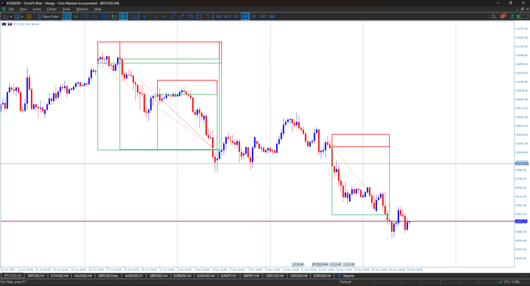Select the text label tool
Image resolution: width=530 pixels, height=286 pixels.
(208, 17)
